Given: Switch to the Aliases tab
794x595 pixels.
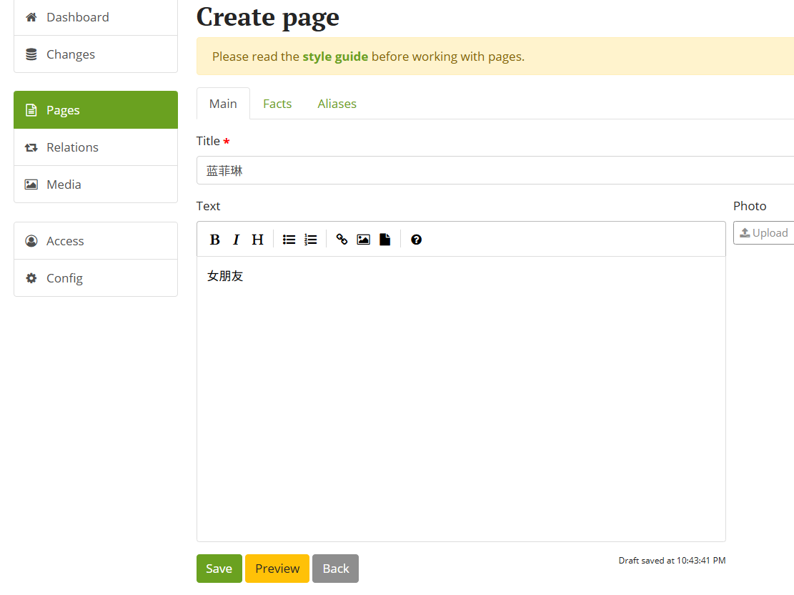Looking at the screenshot, I should pyautogui.click(x=337, y=104).
